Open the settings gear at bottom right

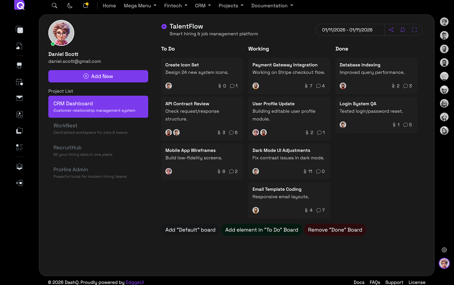tap(444, 250)
